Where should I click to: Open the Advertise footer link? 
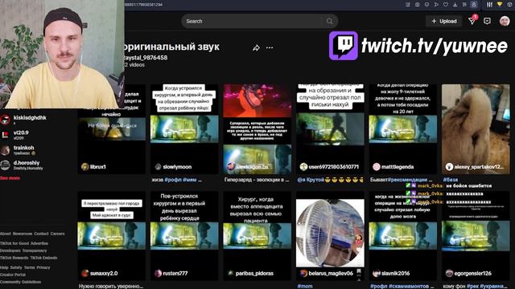39,243
